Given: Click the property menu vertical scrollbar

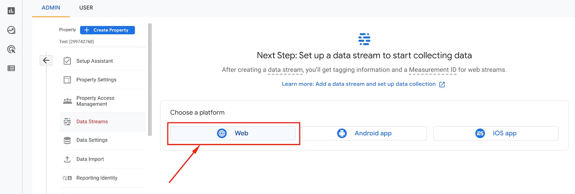Looking at the screenshot, I should 150,79.
